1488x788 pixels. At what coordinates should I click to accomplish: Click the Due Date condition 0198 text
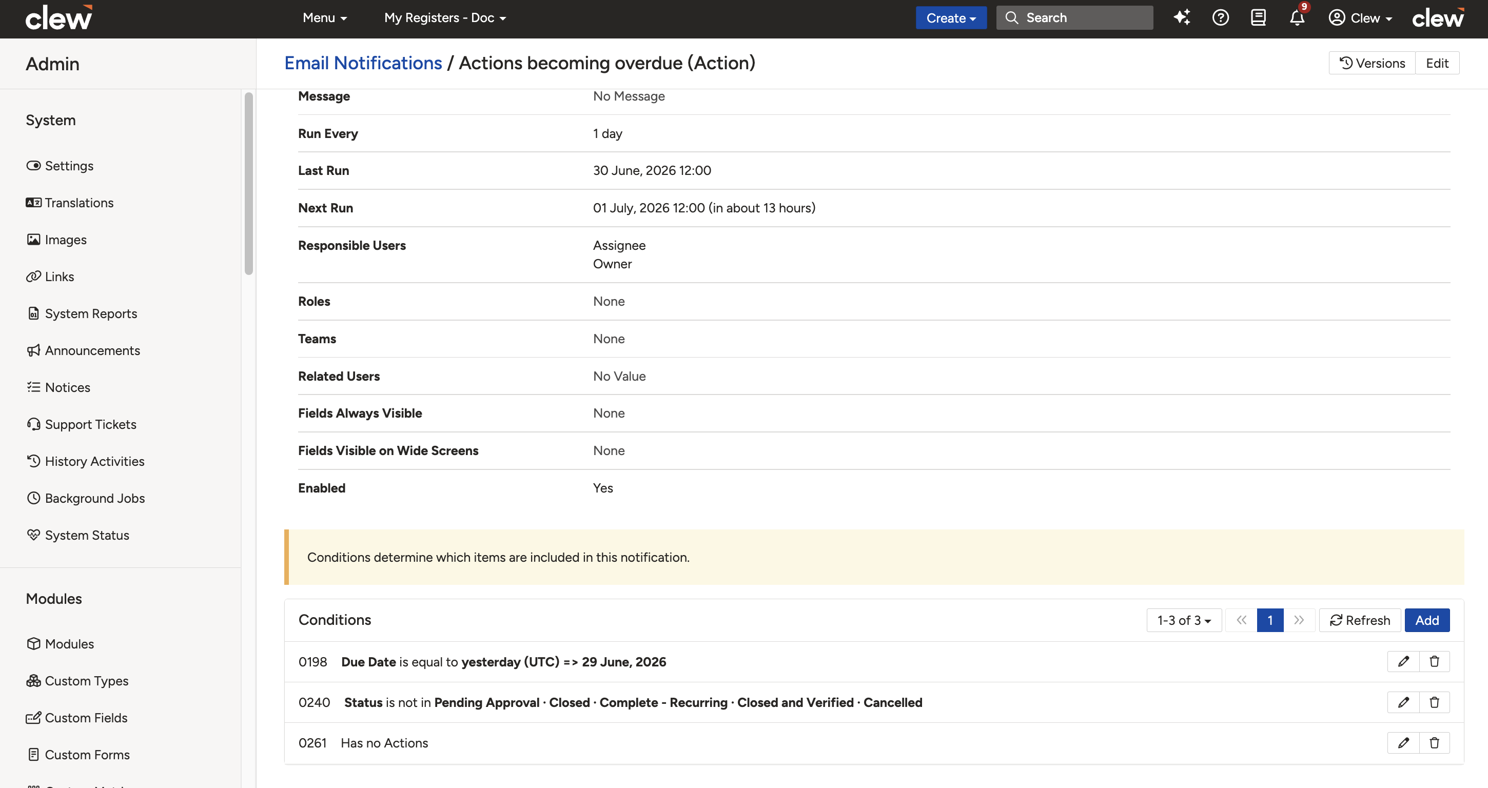pyautogui.click(x=503, y=661)
